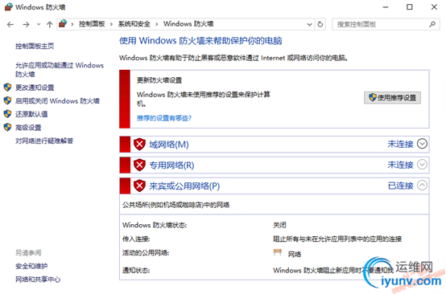This screenshot has width=446, height=294.
Task: Open 高级设置 link
Action: [28, 128]
